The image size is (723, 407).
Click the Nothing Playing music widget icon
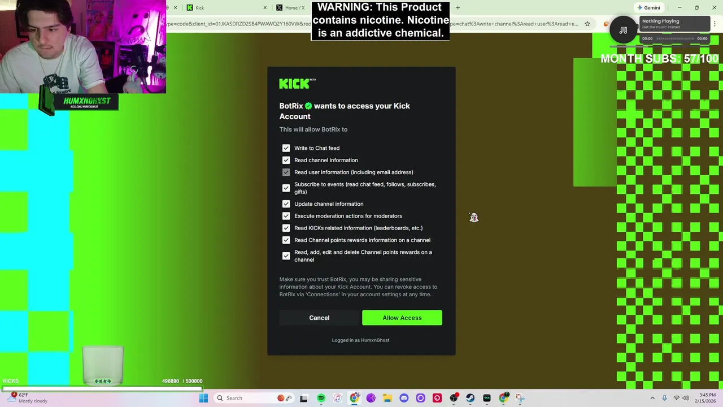[x=624, y=31]
